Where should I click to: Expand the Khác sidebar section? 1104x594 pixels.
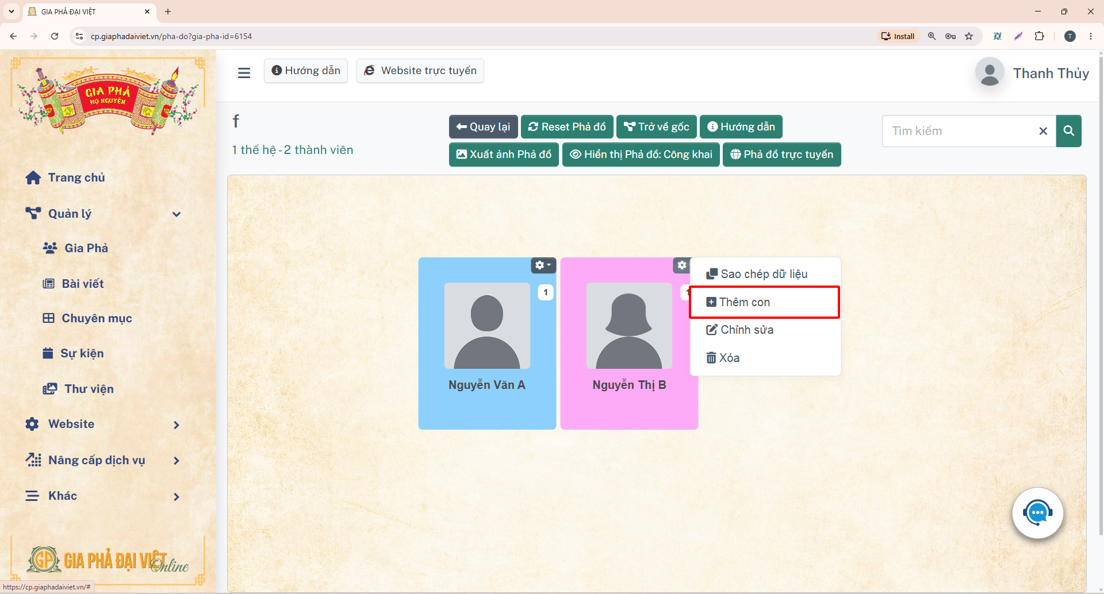pos(103,496)
